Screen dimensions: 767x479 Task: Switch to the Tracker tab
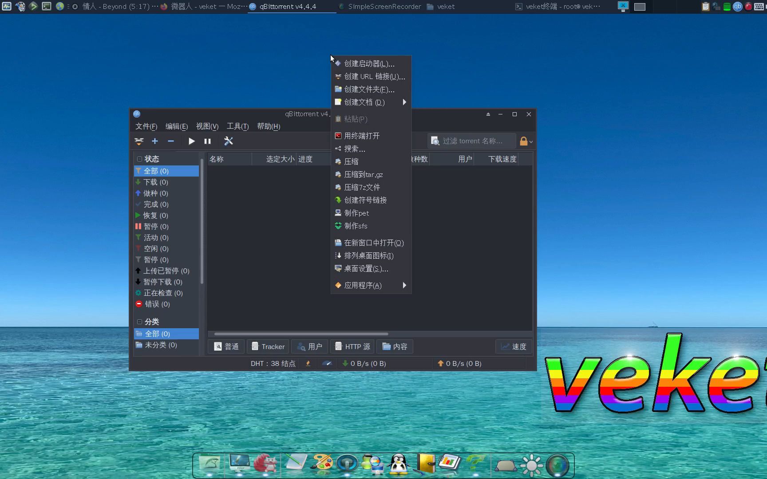(268, 346)
